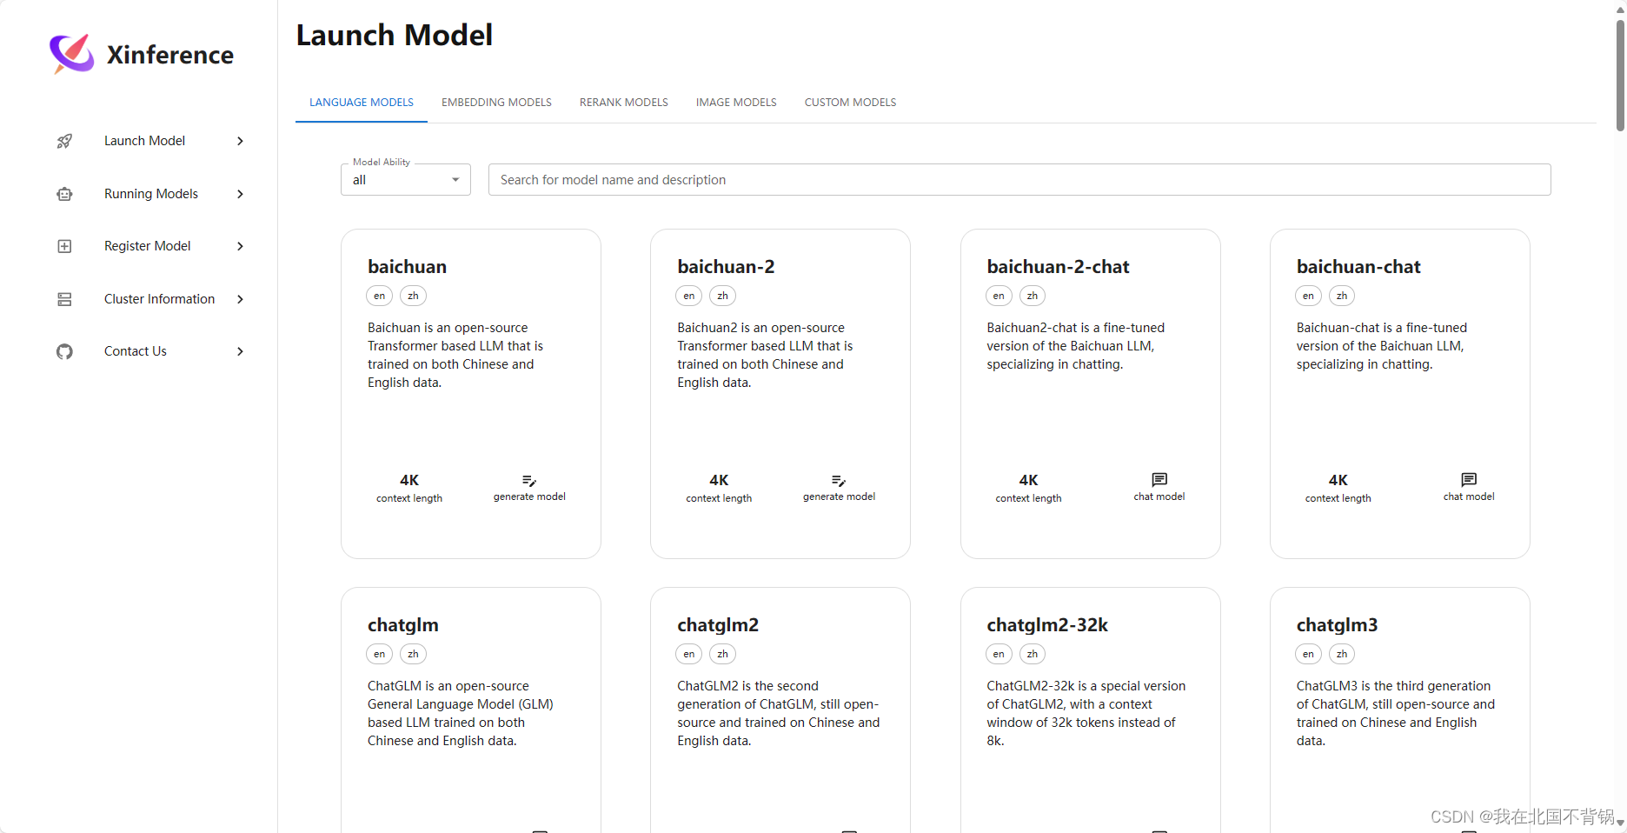Screen dimensions: 1627x833
Task: Click the Launch Model page heading
Action: [395, 36]
